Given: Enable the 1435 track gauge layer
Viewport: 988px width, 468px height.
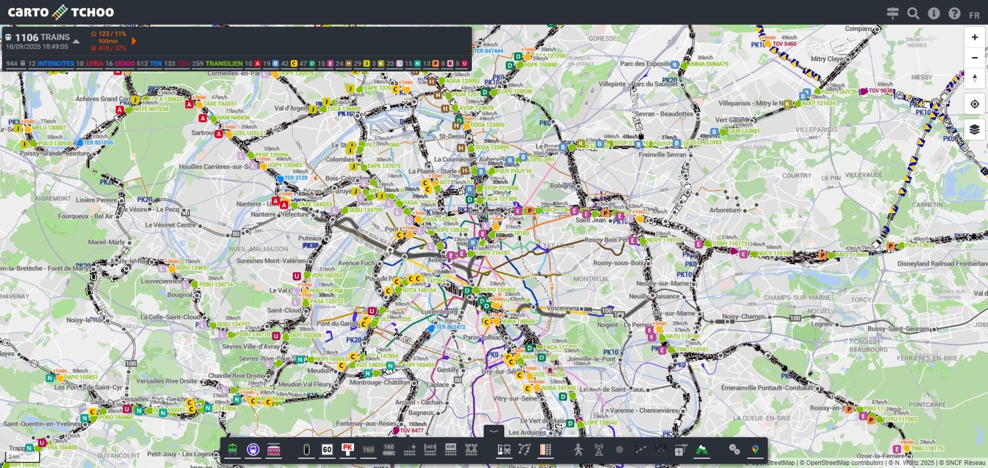Looking at the screenshot, I should click(430, 449).
